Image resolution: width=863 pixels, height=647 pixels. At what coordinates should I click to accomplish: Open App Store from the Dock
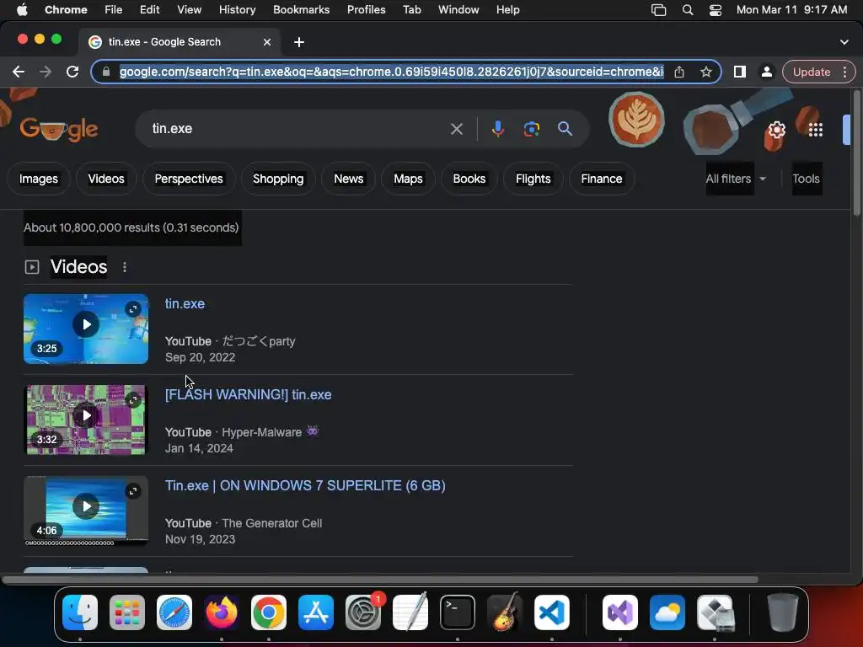tap(316, 612)
